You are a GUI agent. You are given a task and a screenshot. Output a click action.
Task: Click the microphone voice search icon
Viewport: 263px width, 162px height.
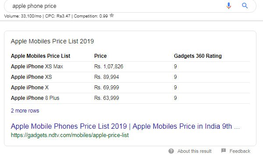(x=229, y=6)
